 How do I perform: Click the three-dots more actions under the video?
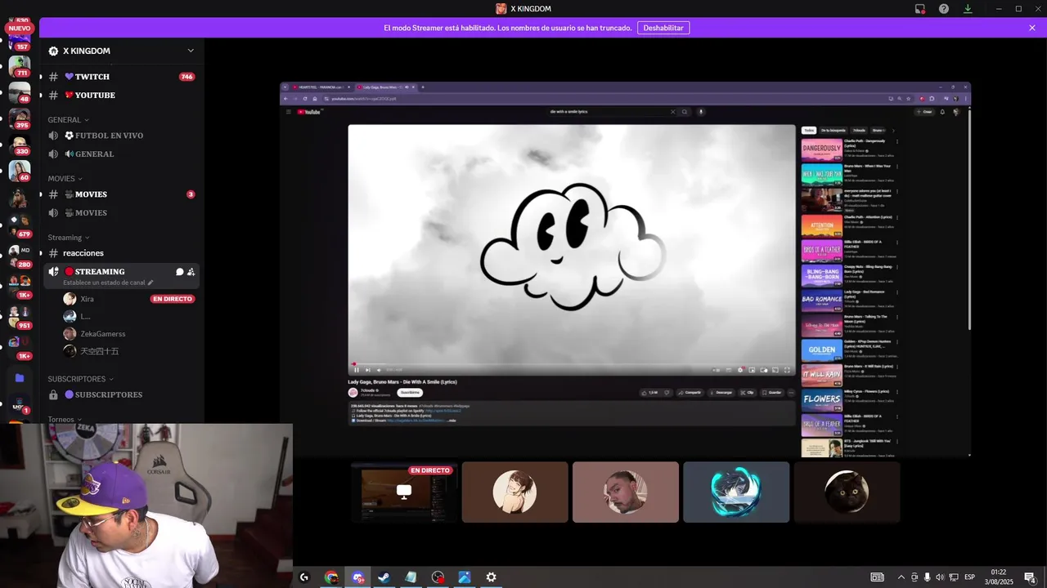pos(791,393)
